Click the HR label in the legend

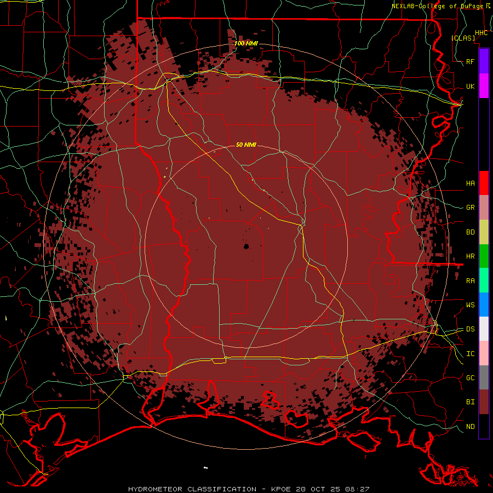(471, 256)
